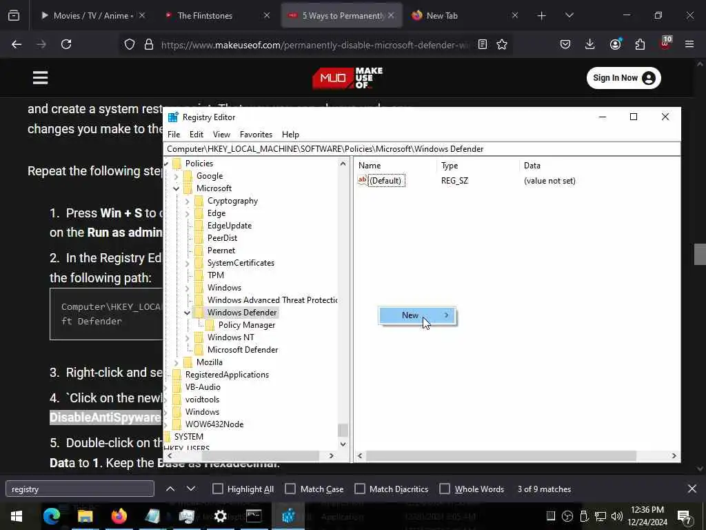
Task: Open the Firefox downloads arrow icon
Action: [x=590, y=44]
